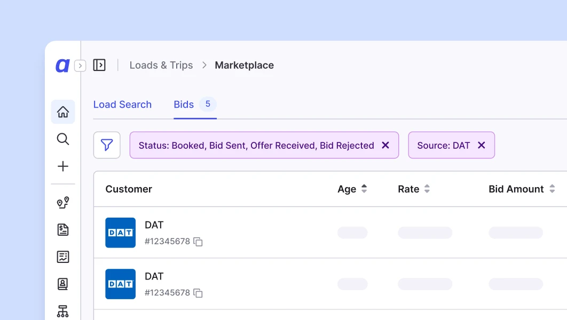Viewport: 567px width, 320px height.
Task: Copy the load number in second row
Action: (198, 293)
